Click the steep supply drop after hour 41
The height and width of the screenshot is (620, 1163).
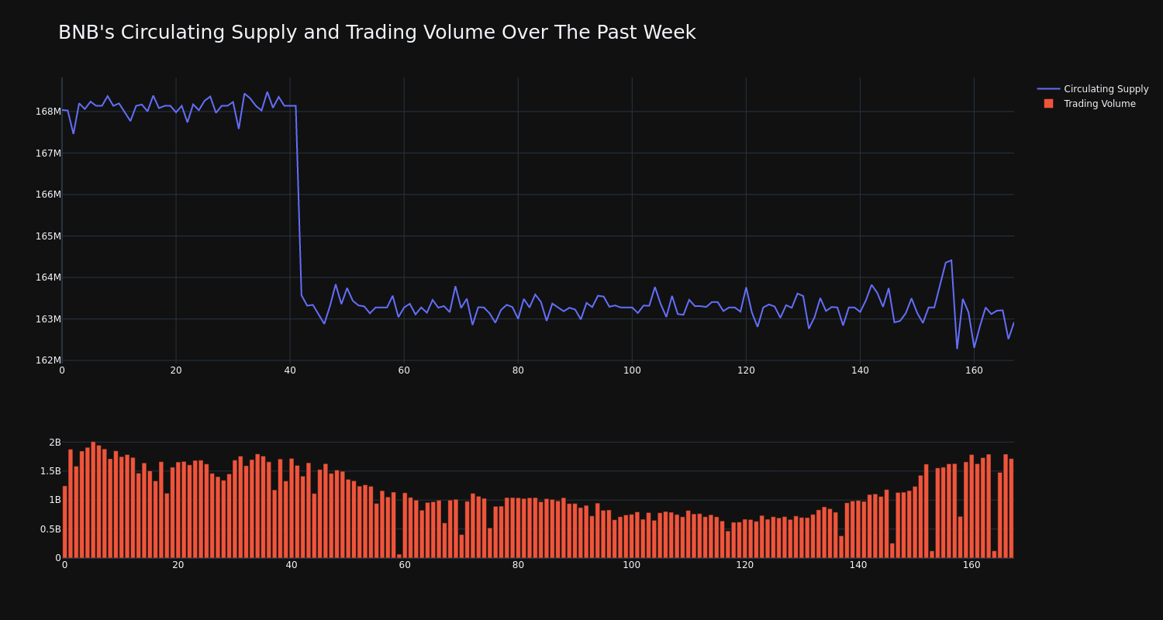coord(299,200)
